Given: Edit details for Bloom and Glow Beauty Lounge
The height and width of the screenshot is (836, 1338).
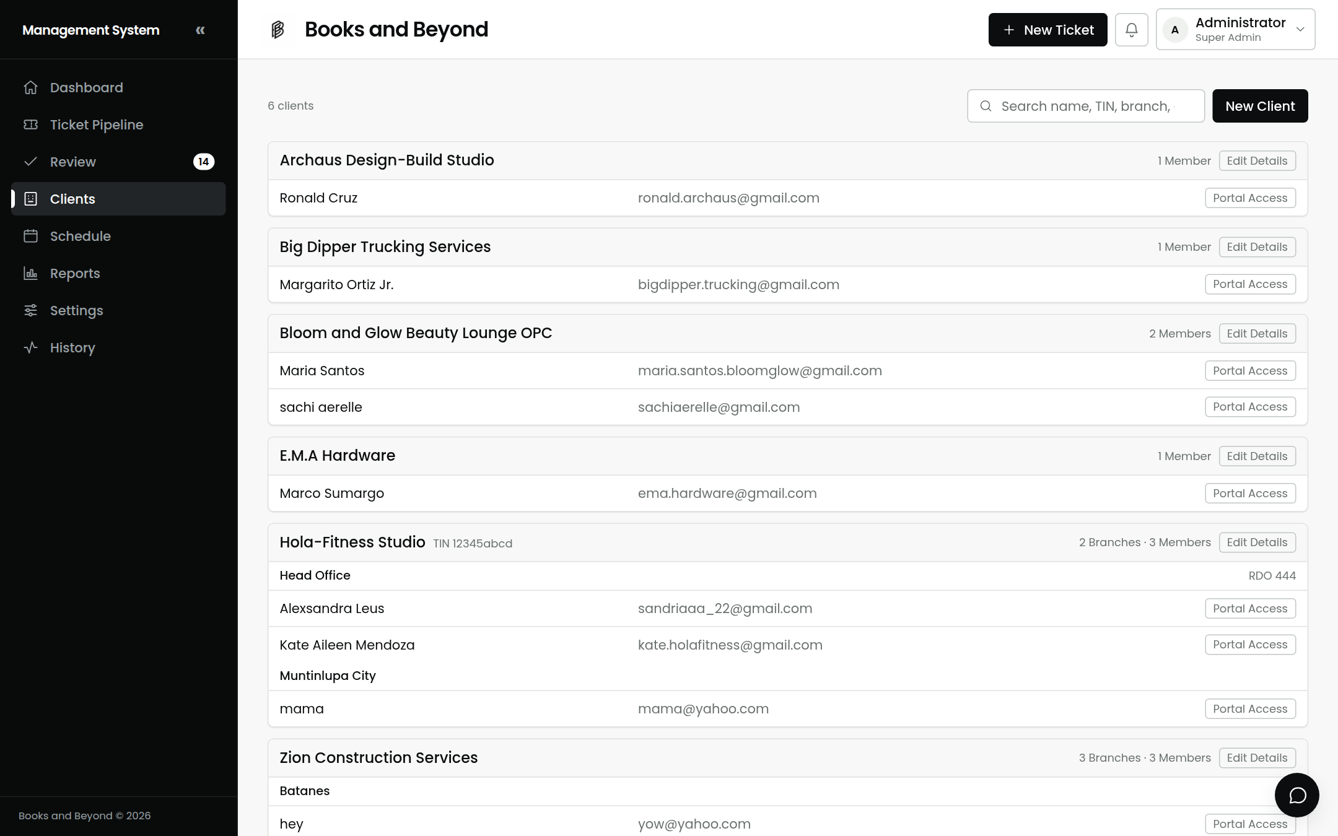Looking at the screenshot, I should [x=1257, y=334].
